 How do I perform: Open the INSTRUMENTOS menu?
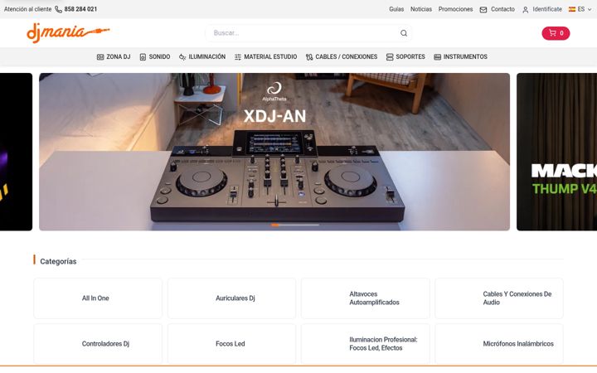coord(461,56)
